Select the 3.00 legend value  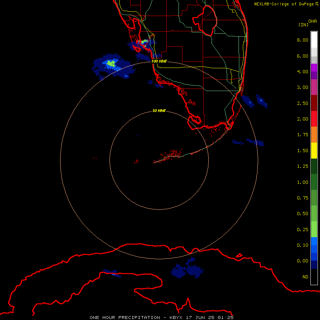tap(303, 87)
